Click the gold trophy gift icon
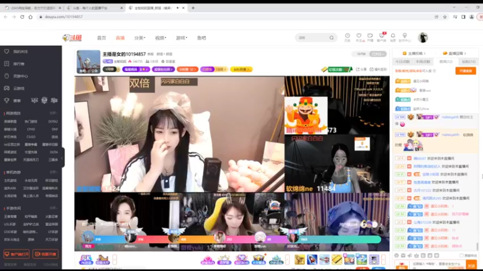The height and width of the screenshot is (271, 483). pyautogui.click(x=299, y=260)
